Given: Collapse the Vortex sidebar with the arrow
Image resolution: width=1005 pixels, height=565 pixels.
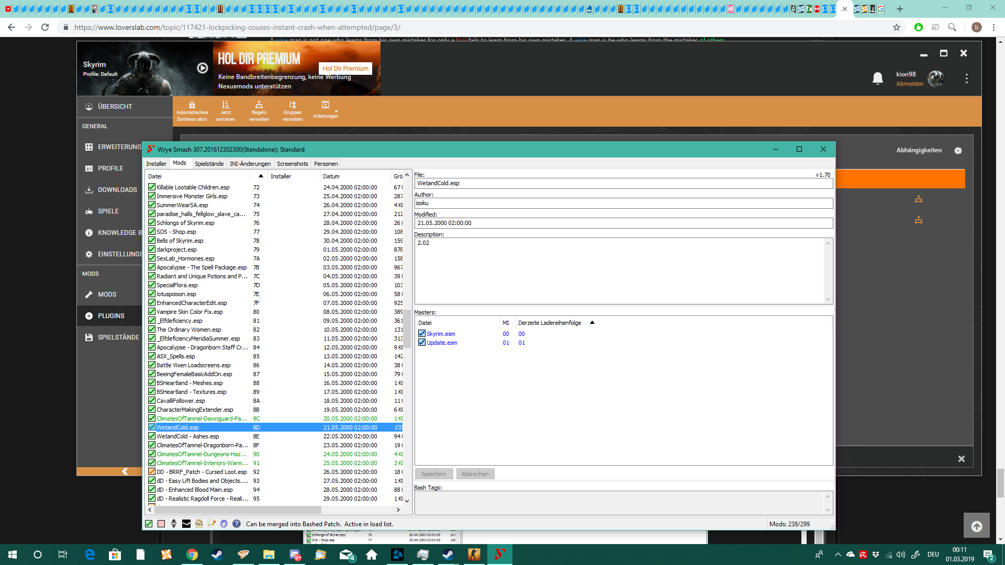Looking at the screenshot, I should click(x=125, y=471).
